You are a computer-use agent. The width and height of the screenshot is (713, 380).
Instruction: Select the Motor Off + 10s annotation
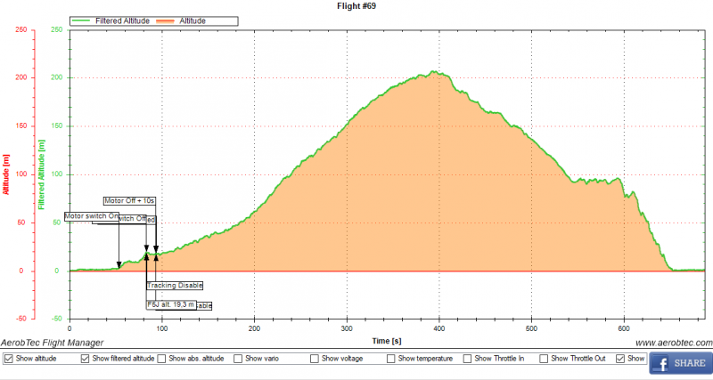129,201
